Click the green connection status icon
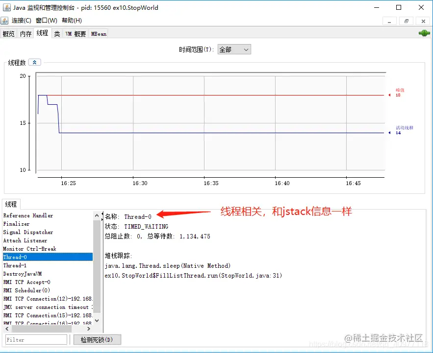 point(424,33)
